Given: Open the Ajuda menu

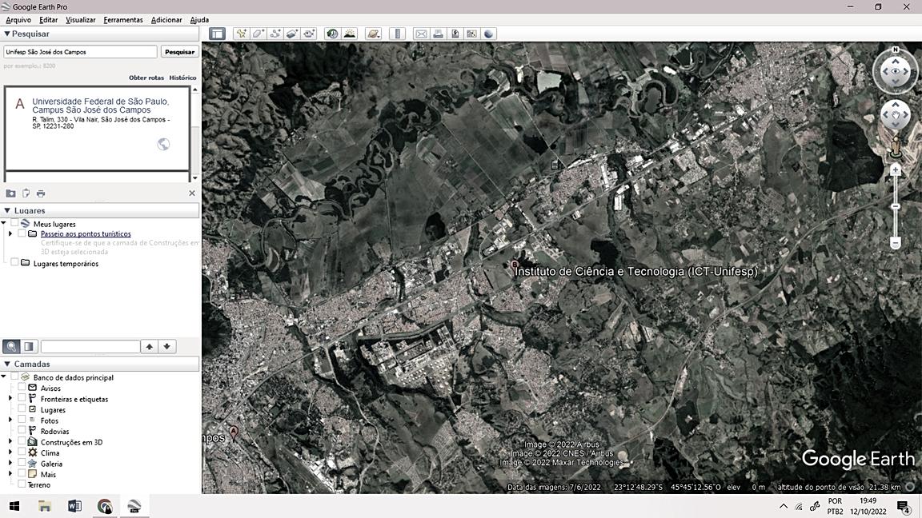Looking at the screenshot, I should tap(199, 20).
